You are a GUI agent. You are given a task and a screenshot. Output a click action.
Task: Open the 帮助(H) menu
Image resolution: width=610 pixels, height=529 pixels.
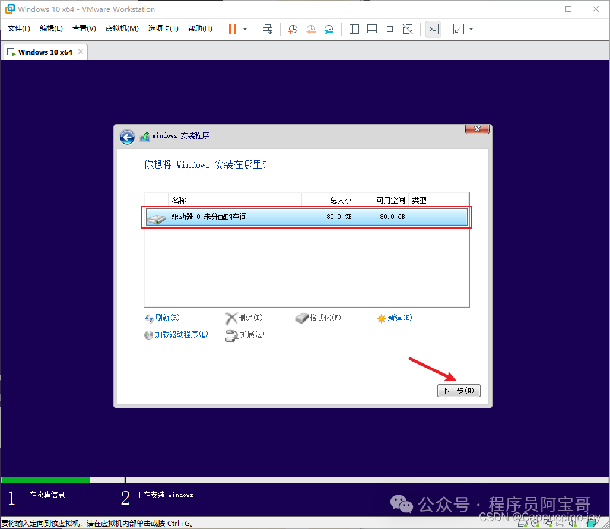(x=200, y=28)
